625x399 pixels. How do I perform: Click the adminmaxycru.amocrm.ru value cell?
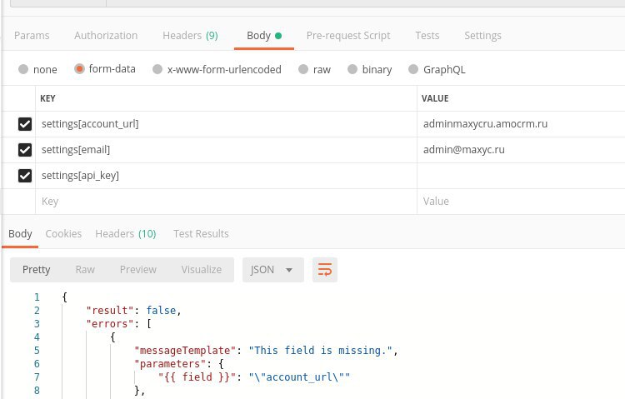521,124
